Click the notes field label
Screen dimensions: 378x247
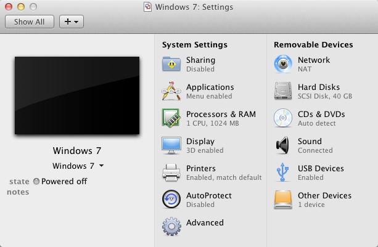point(18,192)
